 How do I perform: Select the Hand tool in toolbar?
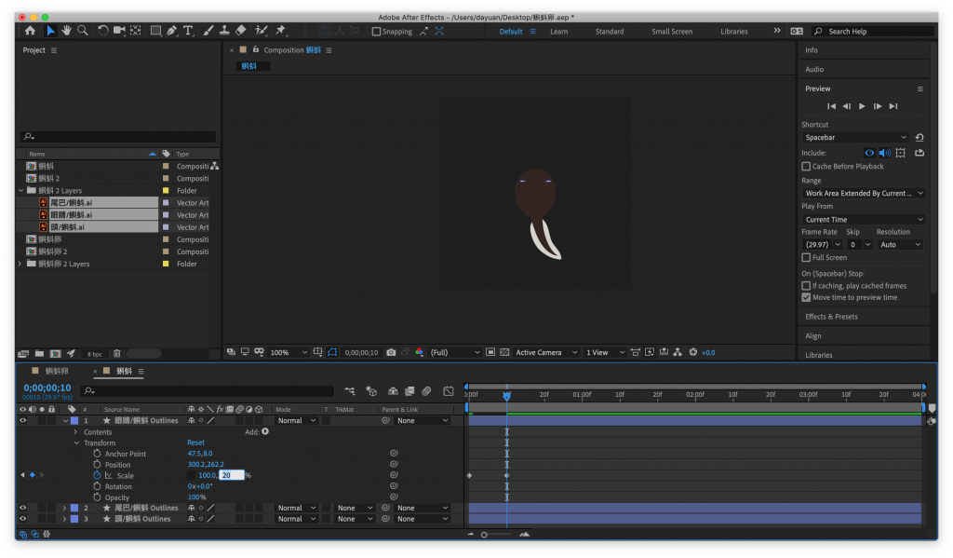67,31
